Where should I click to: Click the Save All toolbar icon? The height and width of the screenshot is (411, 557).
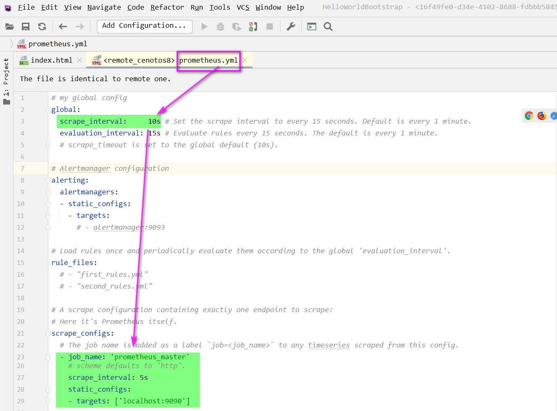coord(26,27)
